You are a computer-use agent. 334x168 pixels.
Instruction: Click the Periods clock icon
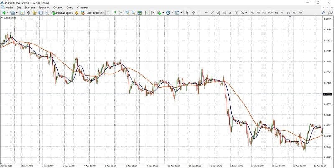(x=168, y=13)
